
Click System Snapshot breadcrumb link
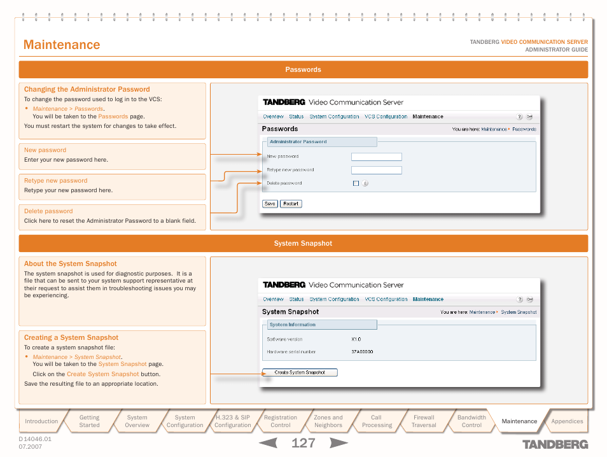(519, 312)
